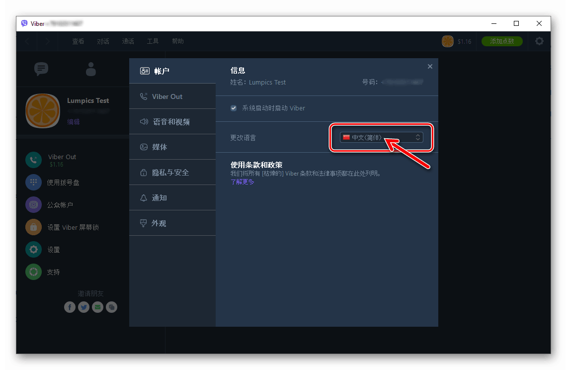567x370 pixels.
Task: Open the 工具 menu
Action: tap(153, 41)
